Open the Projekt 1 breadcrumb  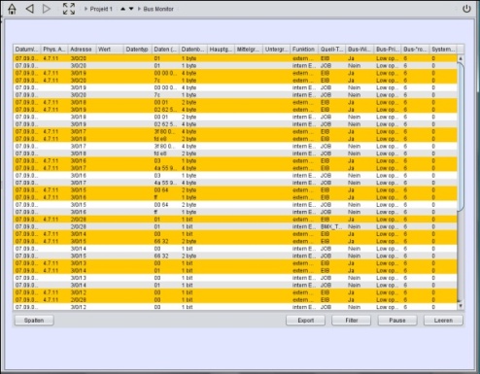[x=101, y=9]
